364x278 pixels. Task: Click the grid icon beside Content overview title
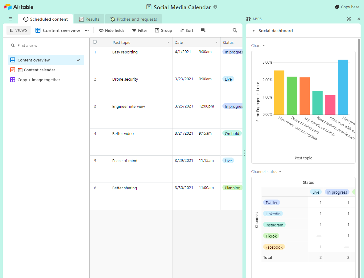[x=38, y=31]
